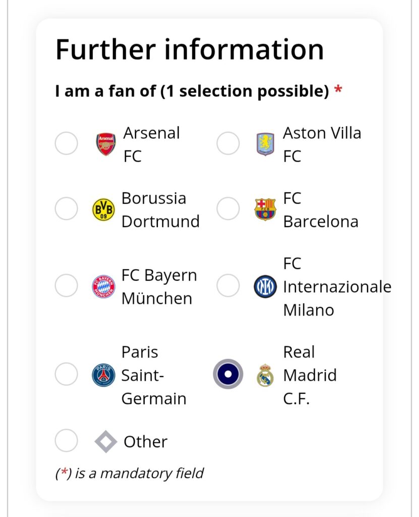Pick the Internazionale Milano radio button
Screen dimensions: 419x517
click(x=228, y=286)
